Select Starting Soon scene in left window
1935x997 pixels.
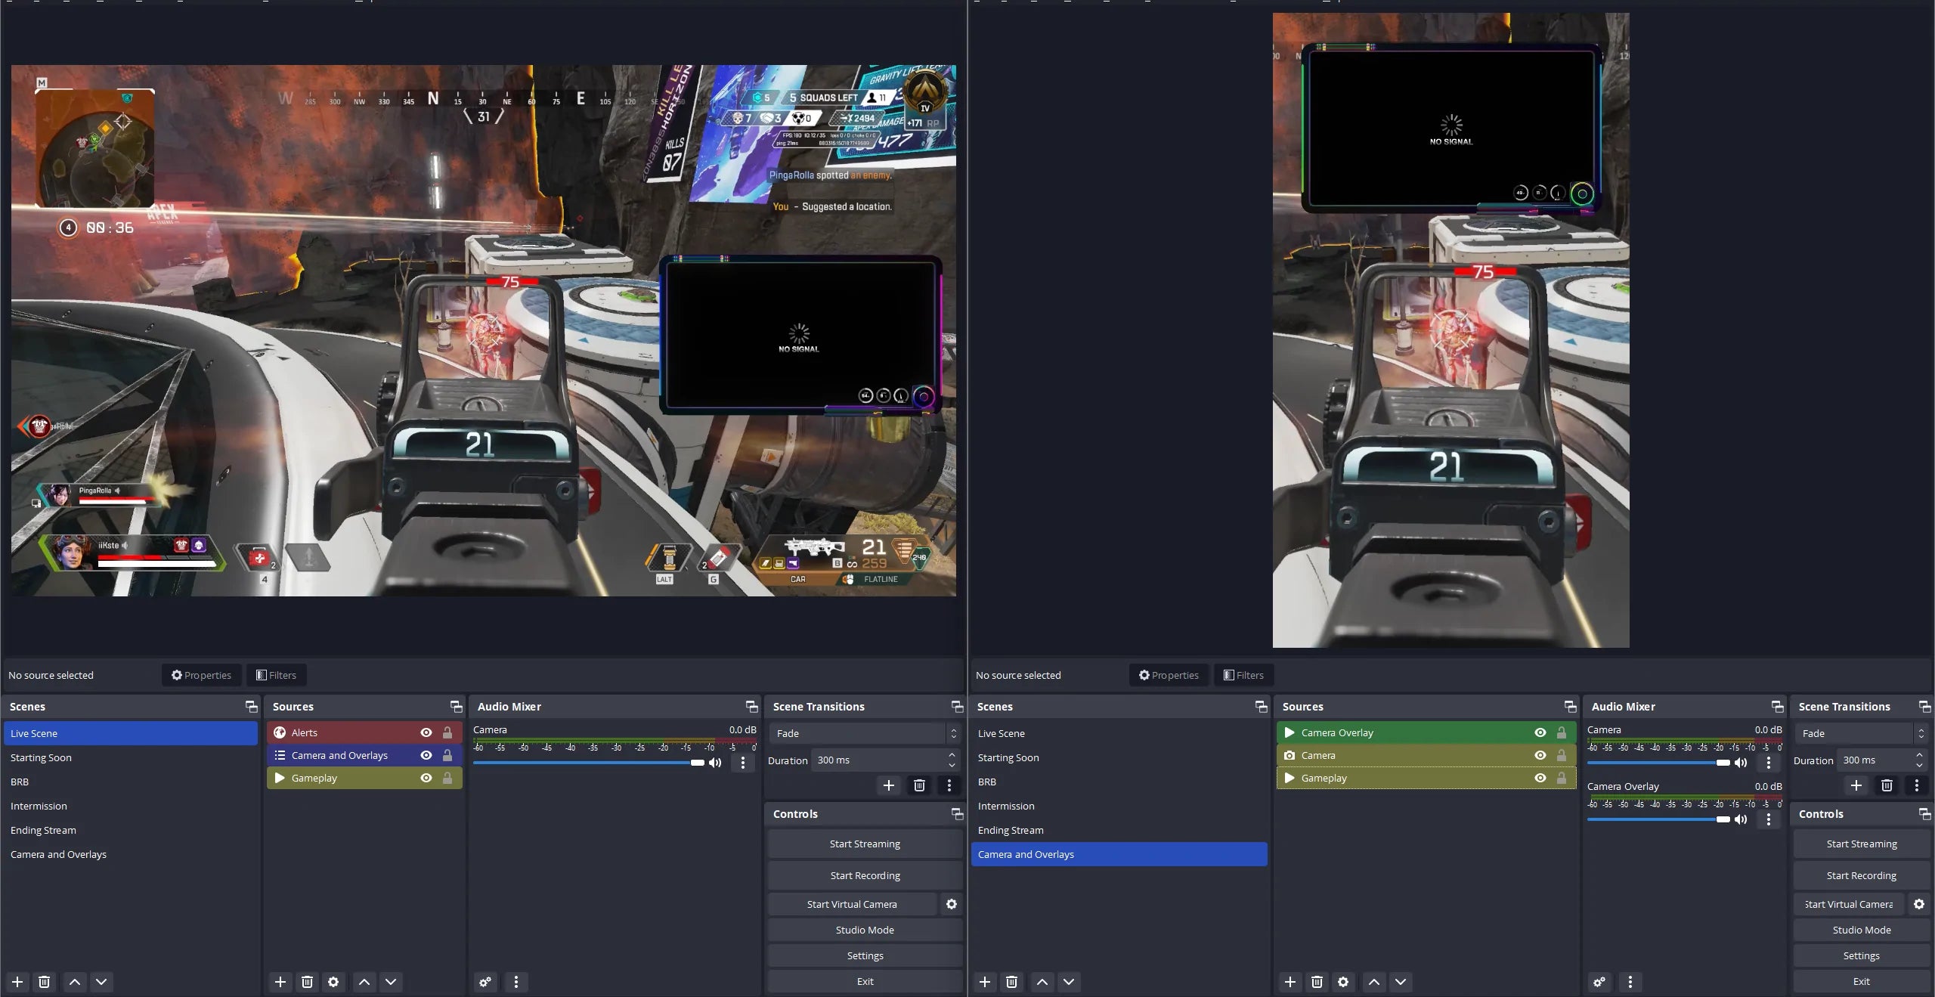131,757
